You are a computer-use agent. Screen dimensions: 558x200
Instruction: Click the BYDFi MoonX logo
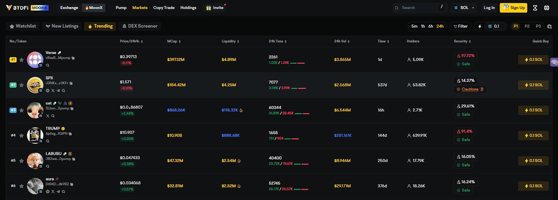tap(27, 8)
